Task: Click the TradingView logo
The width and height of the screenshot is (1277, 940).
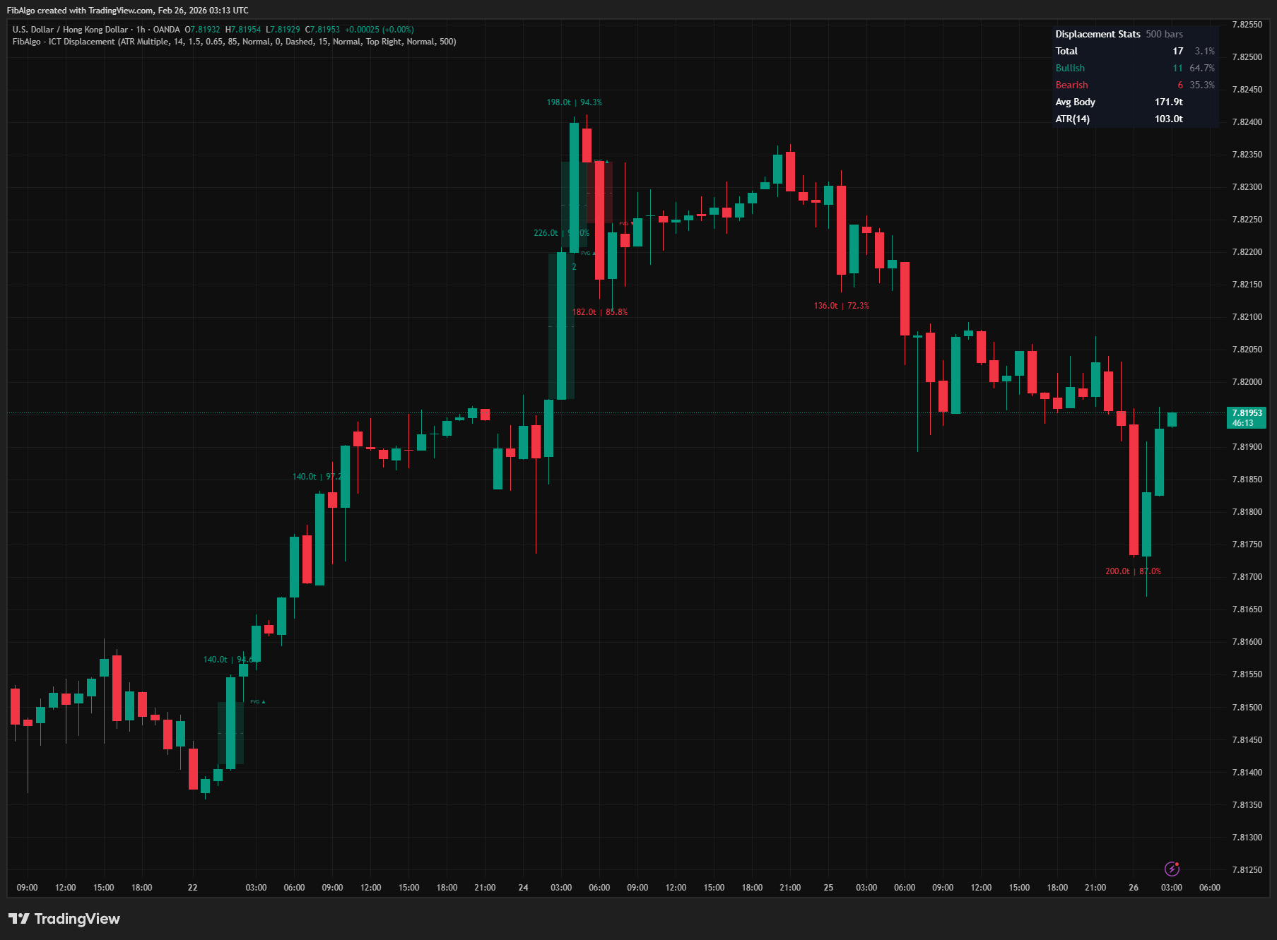Action: 64,918
